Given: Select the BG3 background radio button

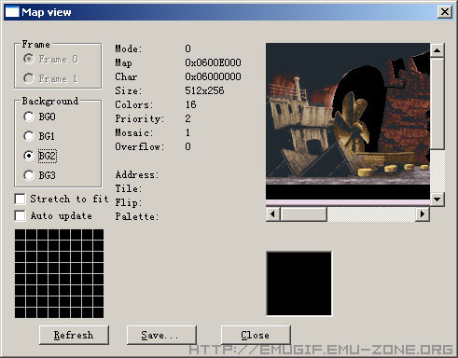Looking at the screenshot, I should coord(29,175).
